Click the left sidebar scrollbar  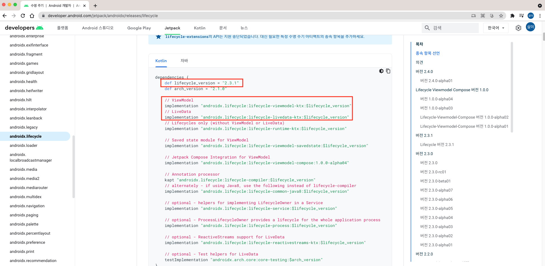(x=74, y=166)
